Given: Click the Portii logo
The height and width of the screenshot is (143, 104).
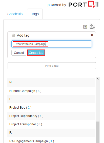Looking at the screenshot, I should tap(84, 4).
